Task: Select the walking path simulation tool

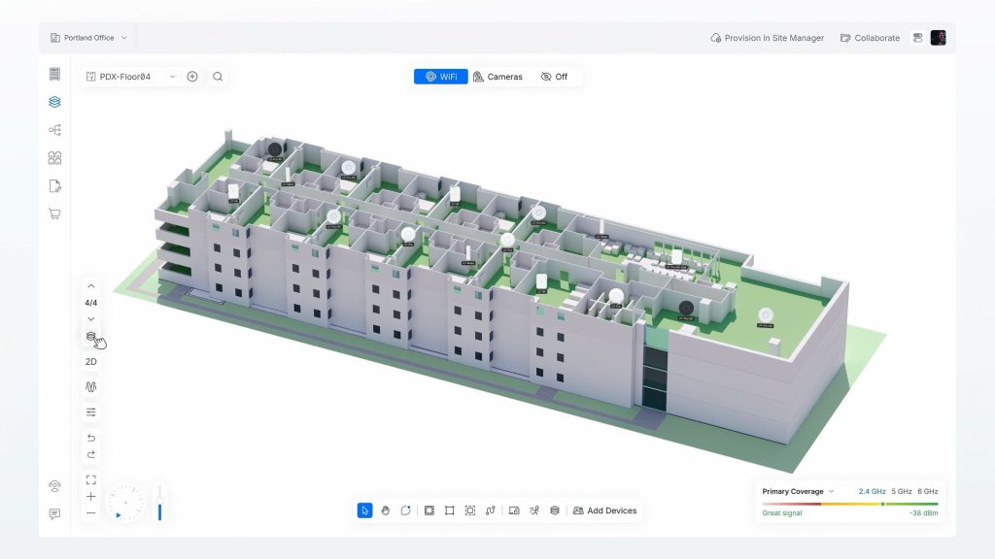Action: 534,510
